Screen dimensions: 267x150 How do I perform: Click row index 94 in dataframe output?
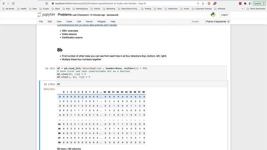click(59, 124)
